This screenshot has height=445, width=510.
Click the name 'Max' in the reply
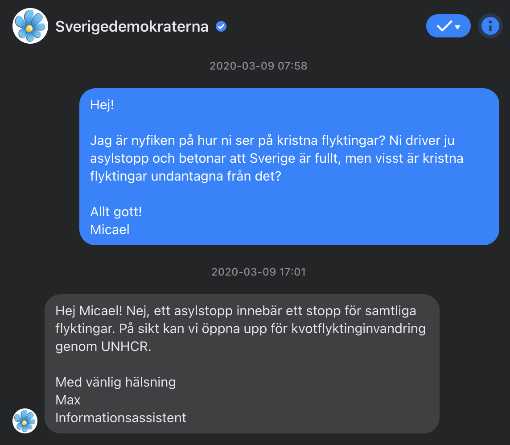68,400
